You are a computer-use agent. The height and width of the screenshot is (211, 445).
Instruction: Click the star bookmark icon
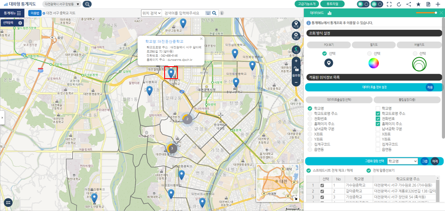(x=418, y=4)
